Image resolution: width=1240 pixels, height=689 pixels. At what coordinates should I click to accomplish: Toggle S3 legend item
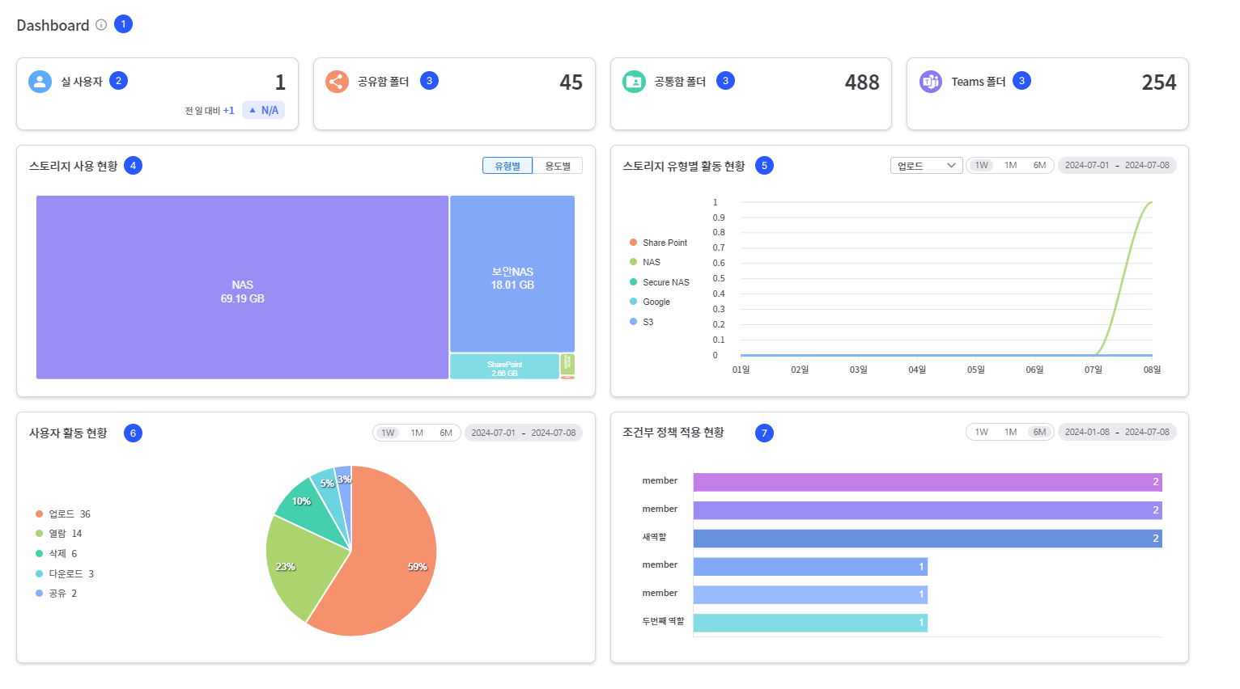(641, 322)
